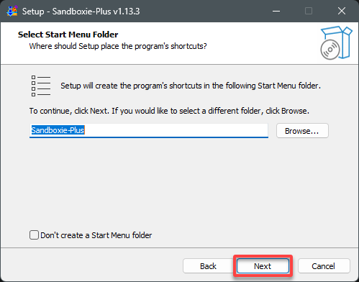
Task: Click the 'Don't create a Start Menu folder' label
Action: [96, 235]
